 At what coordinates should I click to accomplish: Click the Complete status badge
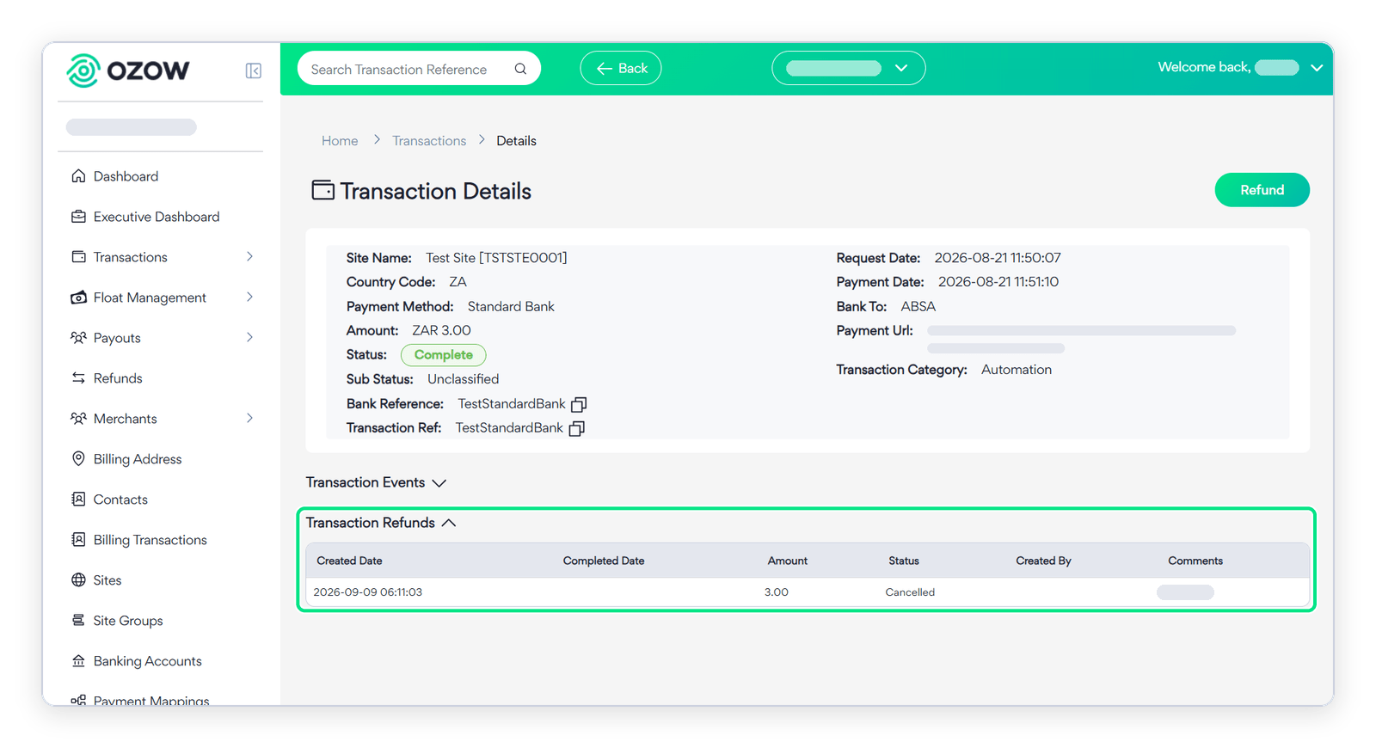pyautogui.click(x=444, y=355)
